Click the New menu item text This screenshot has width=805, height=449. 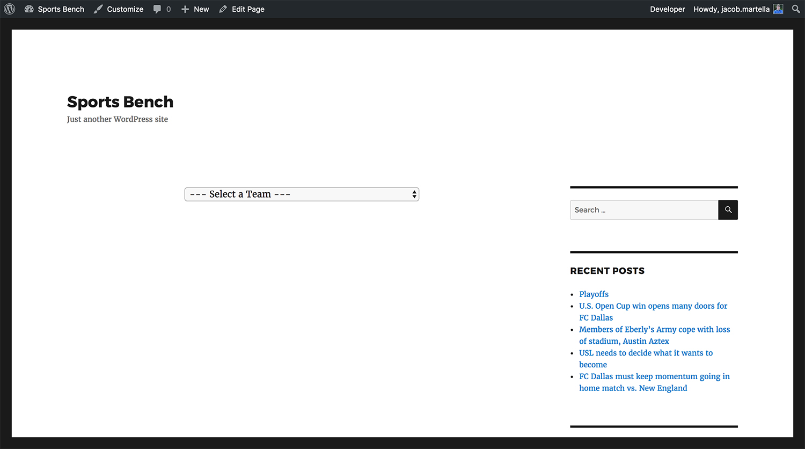(x=201, y=9)
